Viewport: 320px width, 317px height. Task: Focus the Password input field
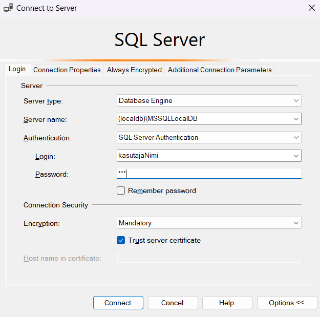pos(209,174)
